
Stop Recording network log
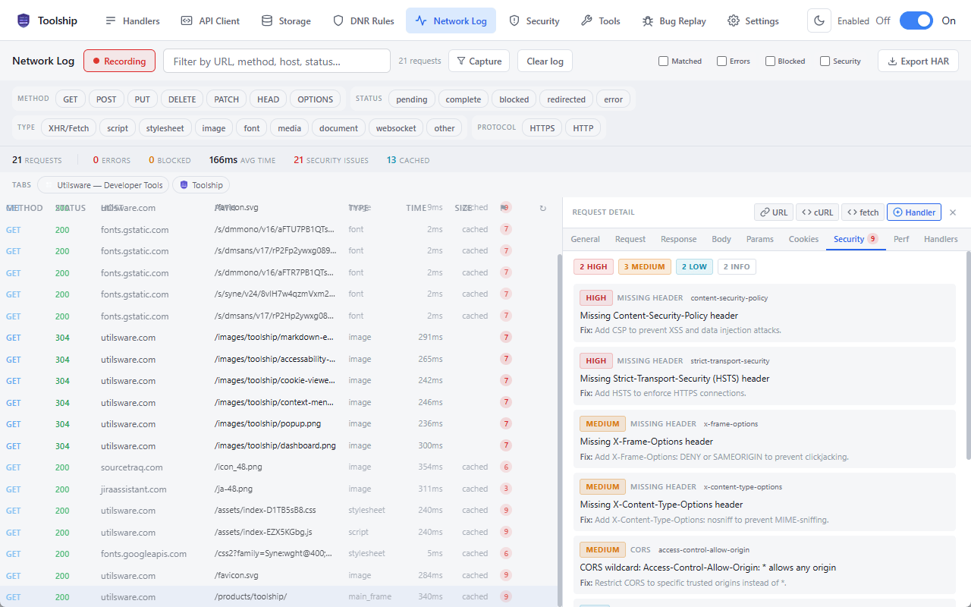pos(119,61)
